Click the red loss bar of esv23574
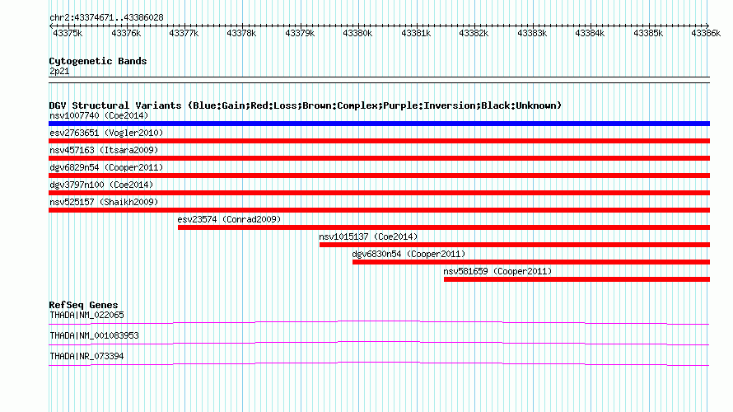 (444, 227)
